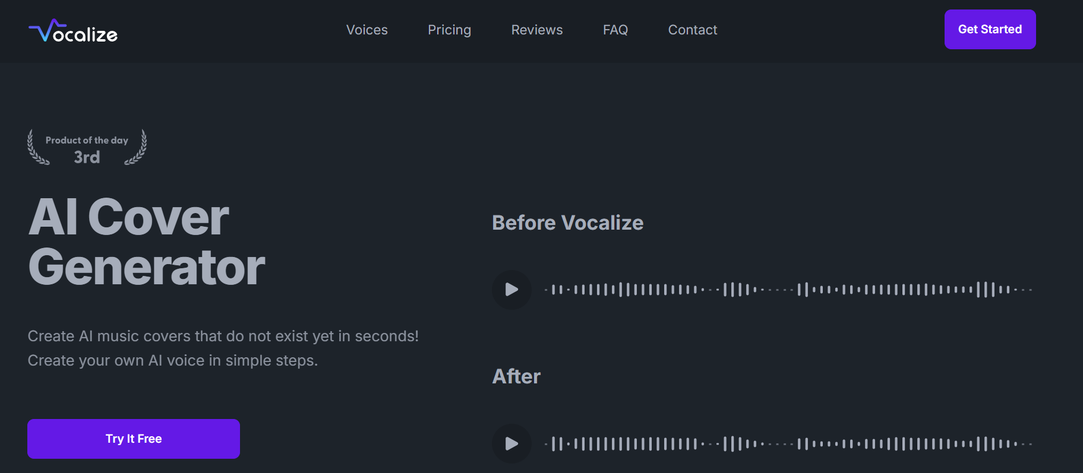Viewport: 1083px width, 473px height.
Task: Seek within the Before Vocalize waveform
Action: 788,290
